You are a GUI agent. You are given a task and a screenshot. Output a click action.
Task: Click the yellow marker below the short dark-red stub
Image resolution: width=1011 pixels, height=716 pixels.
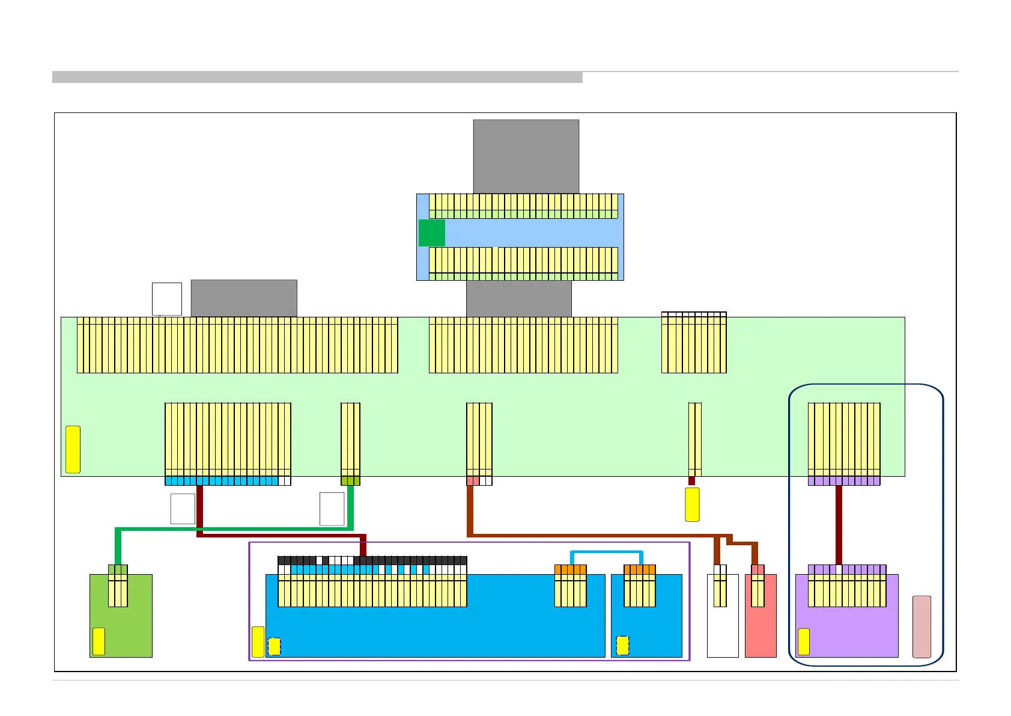coord(692,504)
